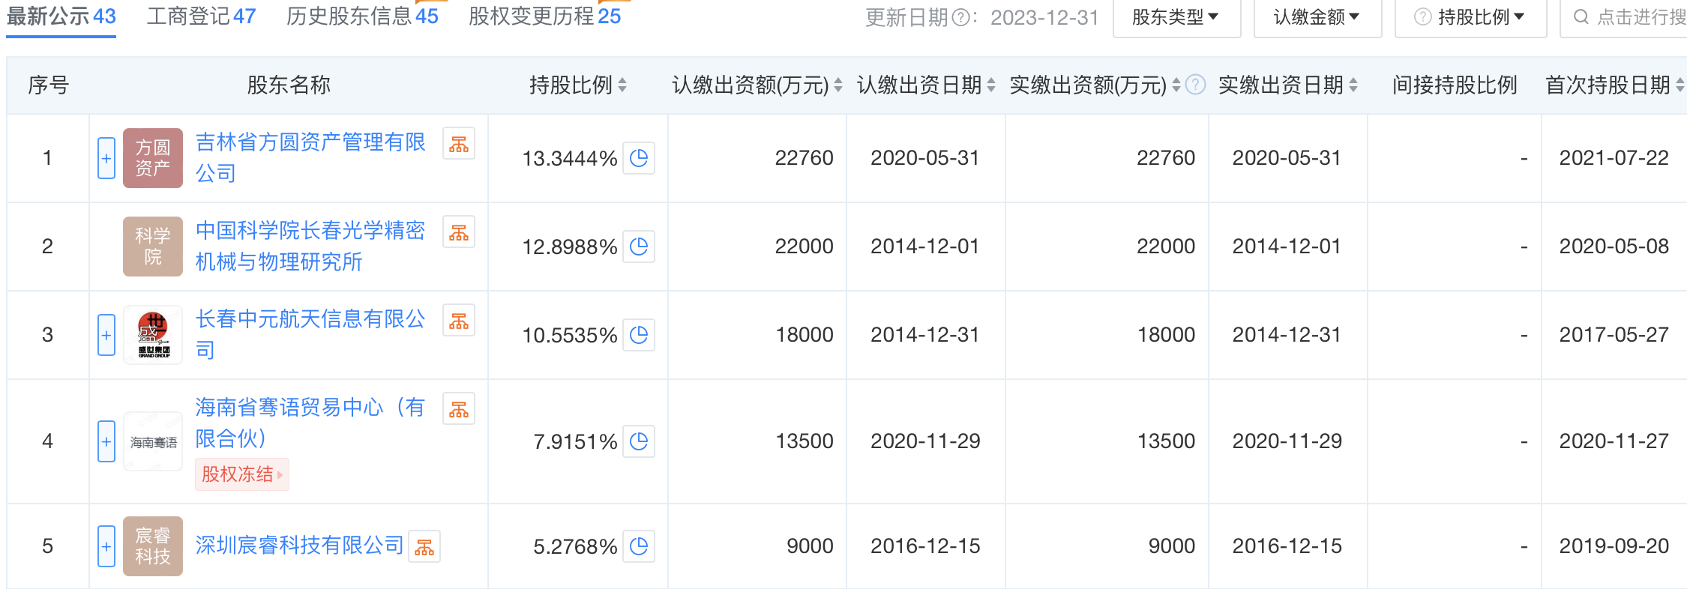Open the 认缴金额 filter dropdown
Viewport: 1687px width, 589px height.
1317,17
